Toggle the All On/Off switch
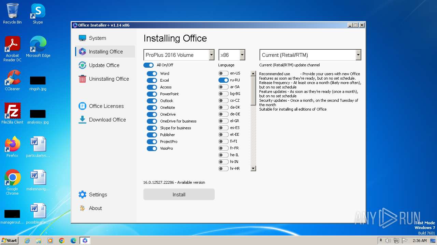 (148, 65)
